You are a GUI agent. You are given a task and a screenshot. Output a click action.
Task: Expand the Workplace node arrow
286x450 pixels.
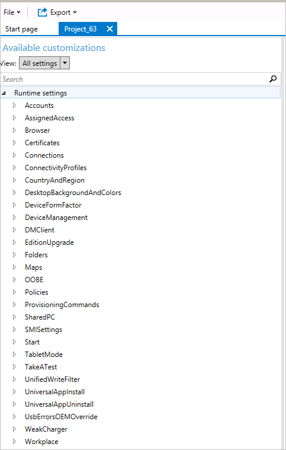14,441
